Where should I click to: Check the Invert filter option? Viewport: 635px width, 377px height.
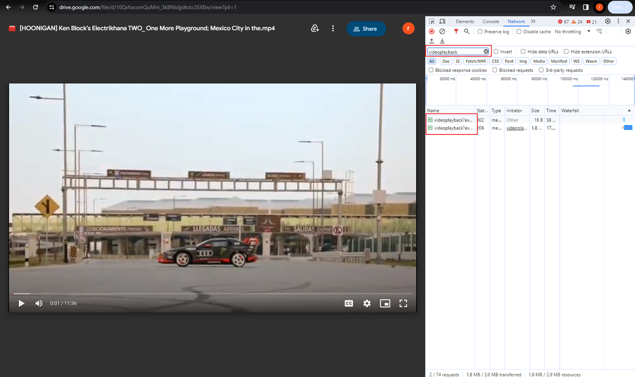coord(496,51)
